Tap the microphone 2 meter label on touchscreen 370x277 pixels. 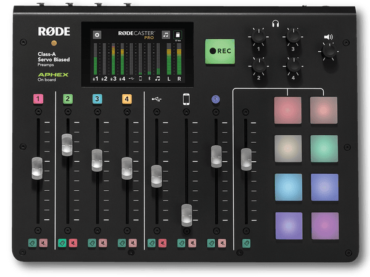[104, 79]
